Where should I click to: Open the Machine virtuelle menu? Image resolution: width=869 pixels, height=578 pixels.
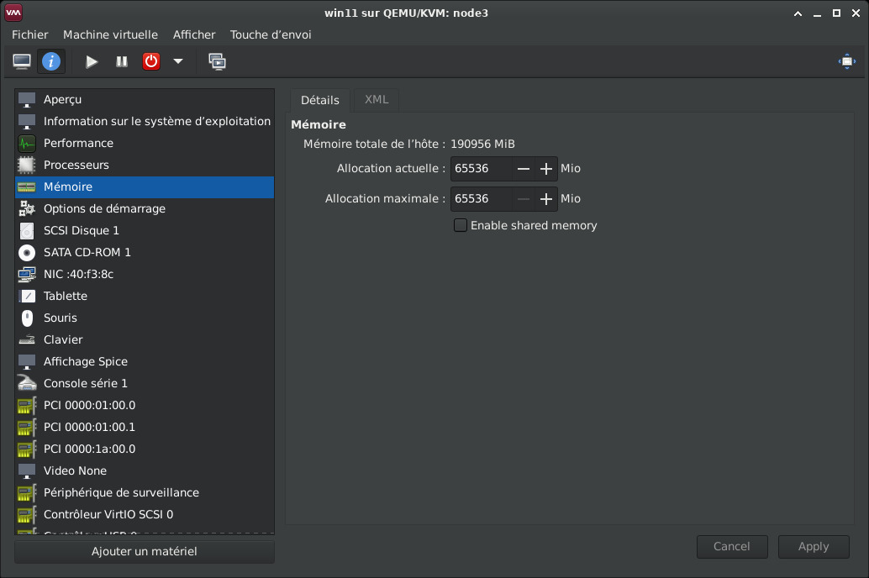pyautogui.click(x=110, y=35)
